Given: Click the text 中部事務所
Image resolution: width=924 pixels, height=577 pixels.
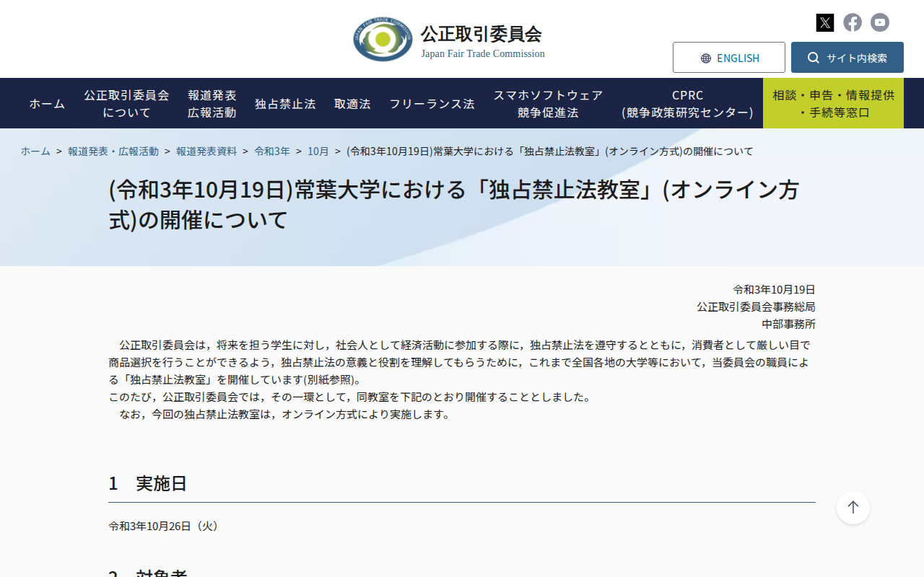Looking at the screenshot, I should (789, 324).
